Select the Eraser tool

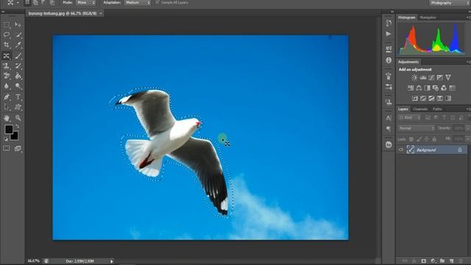(7, 76)
